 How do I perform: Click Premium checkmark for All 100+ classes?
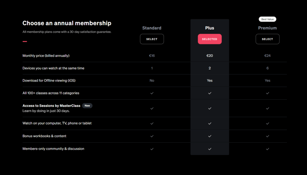tap(267, 93)
